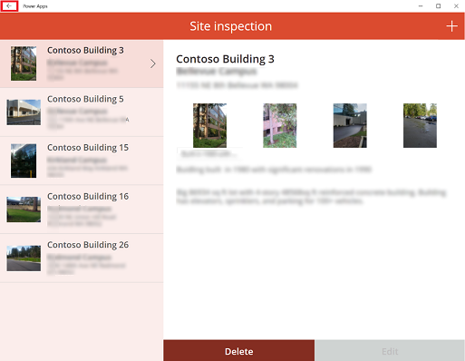Click Contoso Building 16 list thumbnail image
465x361 pixels.
point(24,210)
